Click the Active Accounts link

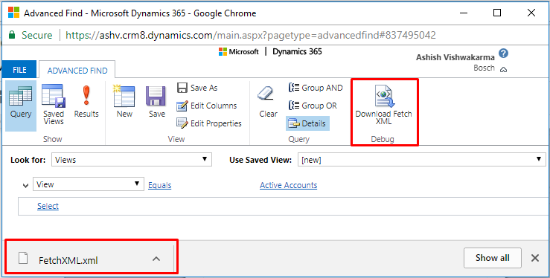point(288,185)
